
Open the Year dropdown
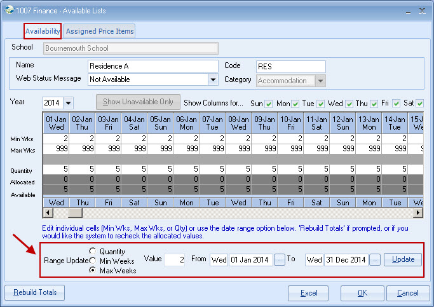(68, 103)
